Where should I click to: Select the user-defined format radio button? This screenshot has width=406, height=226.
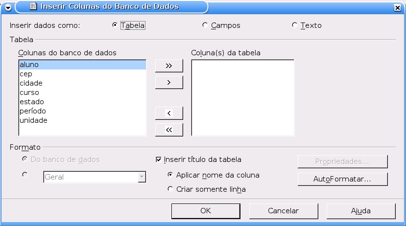(x=25, y=175)
